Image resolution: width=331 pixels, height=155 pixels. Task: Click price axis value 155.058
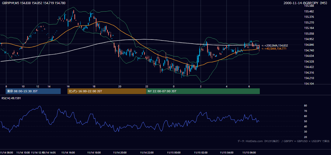(x=309, y=34)
